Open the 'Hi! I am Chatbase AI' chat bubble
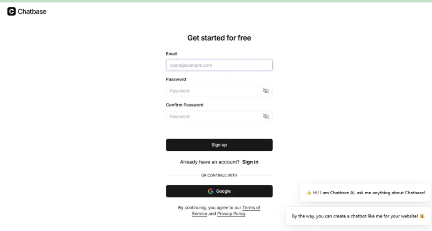 (365, 193)
